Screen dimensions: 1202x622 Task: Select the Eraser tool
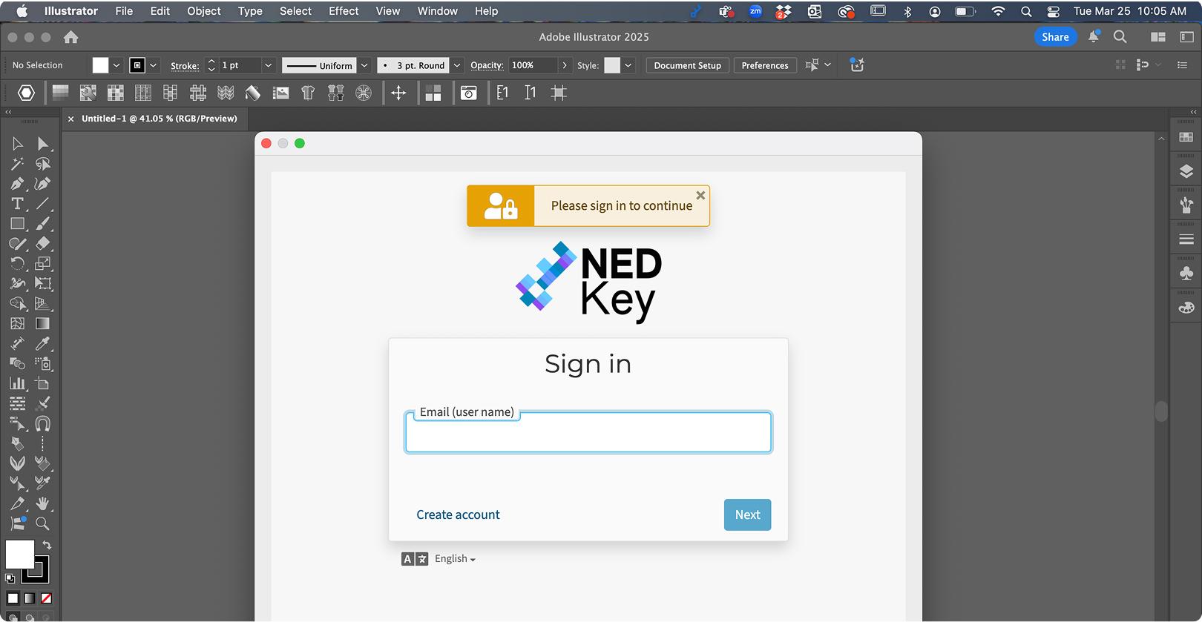pos(43,244)
